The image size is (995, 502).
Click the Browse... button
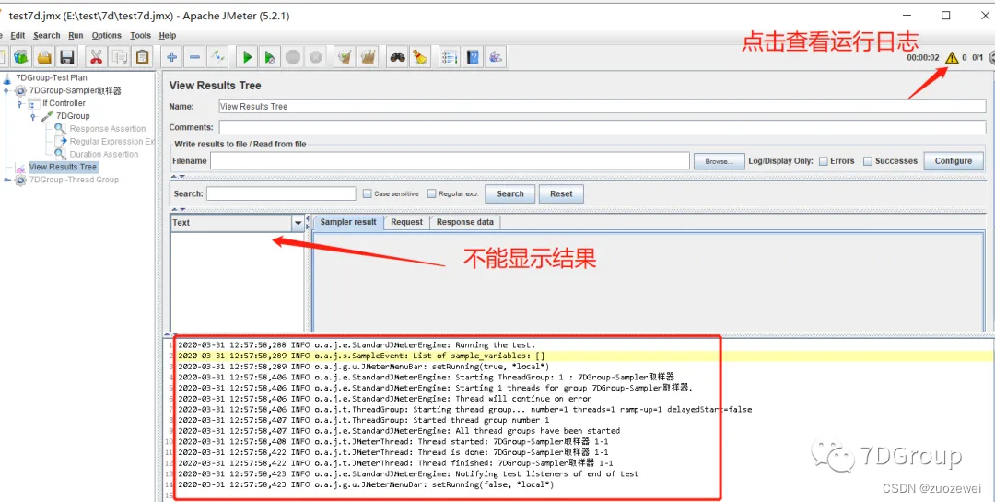719,161
